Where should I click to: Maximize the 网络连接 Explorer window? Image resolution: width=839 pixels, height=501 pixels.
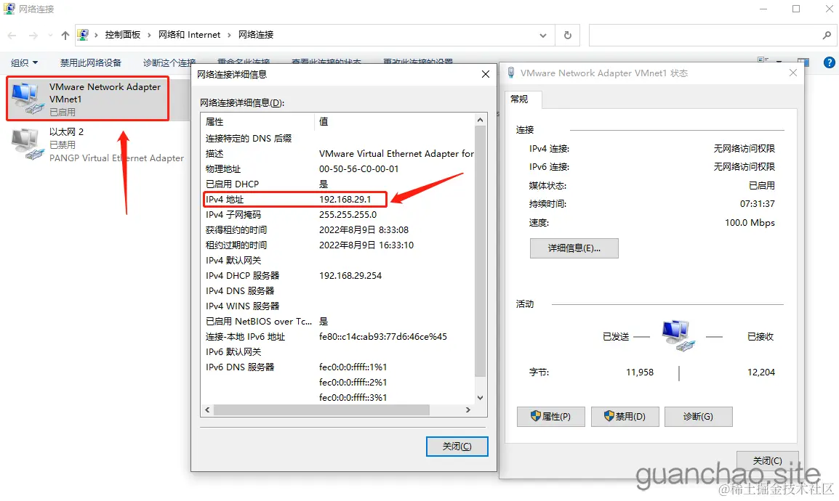click(796, 9)
